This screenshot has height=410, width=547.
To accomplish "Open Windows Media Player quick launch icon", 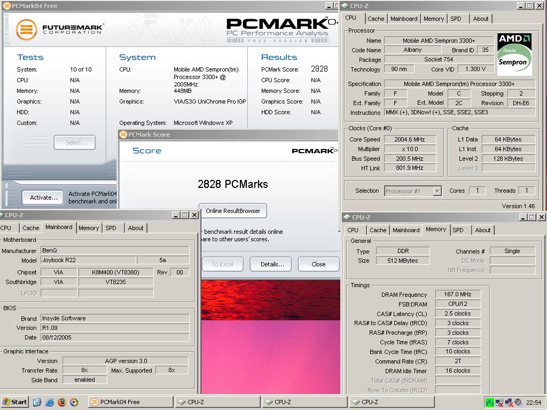I will pos(74,402).
